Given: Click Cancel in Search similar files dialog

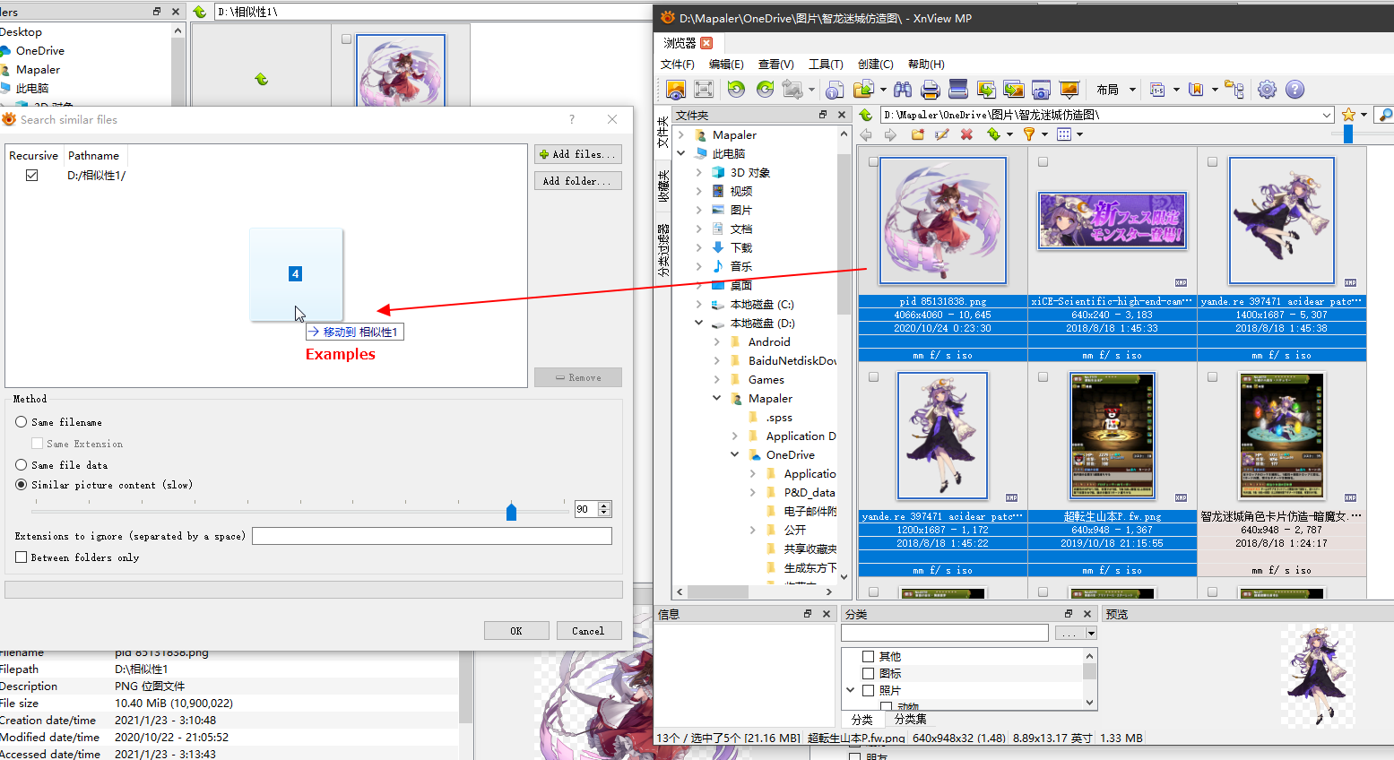Looking at the screenshot, I should click(x=588, y=631).
